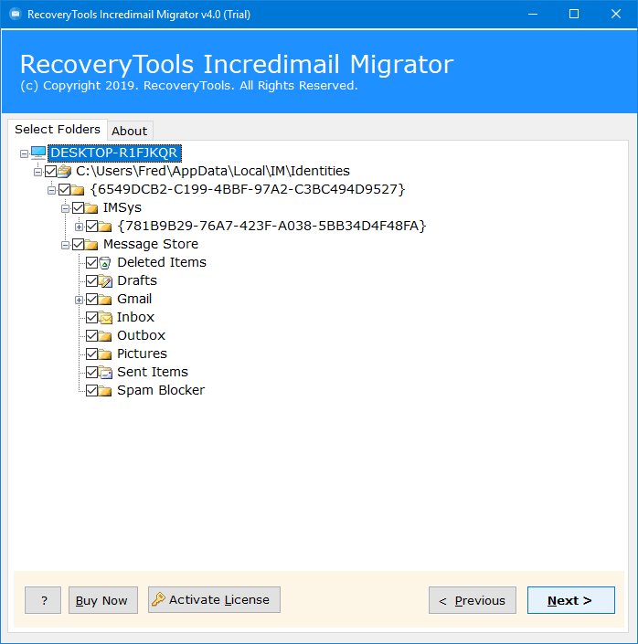Click the Activate License button

(214, 599)
